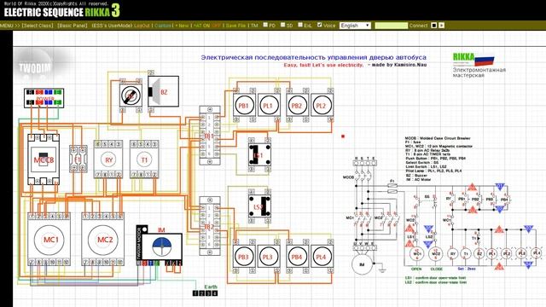Click the SS selector switch
Viewport: 546px width, 307px height.
131,95
